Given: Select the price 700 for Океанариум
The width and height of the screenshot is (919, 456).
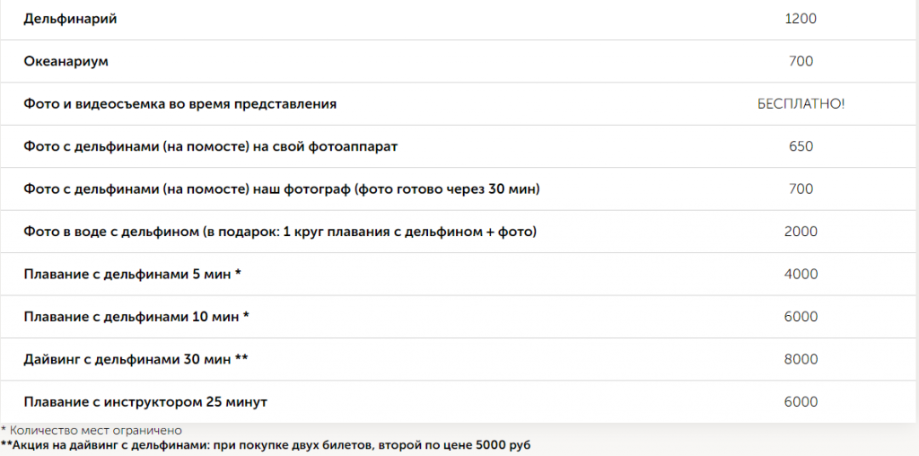Looking at the screenshot, I should [x=800, y=61].
